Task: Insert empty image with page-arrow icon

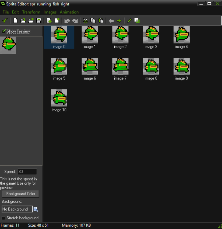Action: tap(49, 20)
